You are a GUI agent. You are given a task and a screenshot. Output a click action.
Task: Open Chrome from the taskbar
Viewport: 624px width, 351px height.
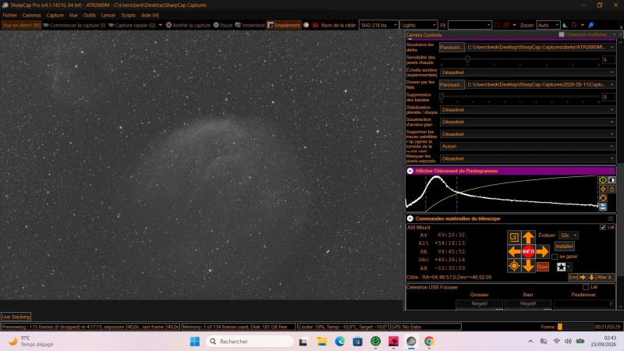click(x=428, y=342)
